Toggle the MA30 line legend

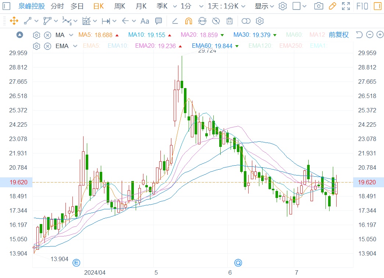pos(255,35)
